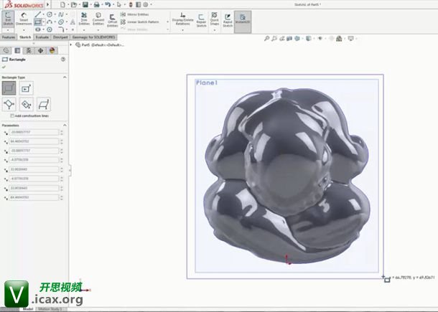The width and height of the screenshot is (438, 312).
Task: Open Display/Delete Relations tool
Action: tap(182, 19)
